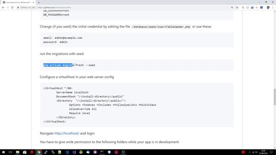Viewport: 276px width, 155px height.
Task: Click "Configure a virtualhost in your web server config"
Action: [x=77, y=77]
